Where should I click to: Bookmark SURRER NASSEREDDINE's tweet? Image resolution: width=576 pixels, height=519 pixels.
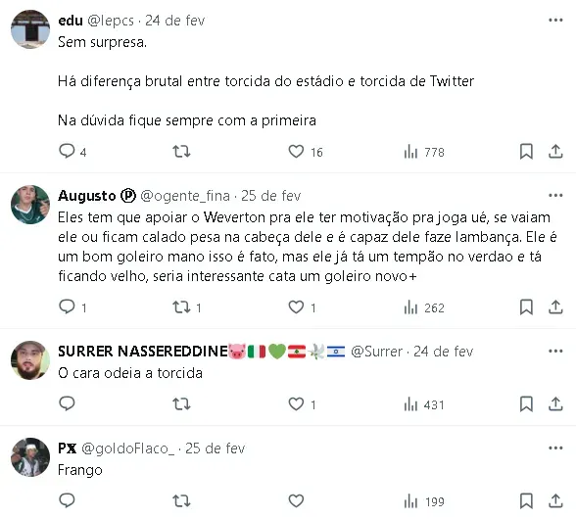pyautogui.click(x=526, y=404)
